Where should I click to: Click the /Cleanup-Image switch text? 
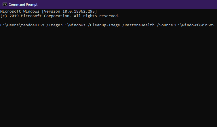(x=104, y=25)
